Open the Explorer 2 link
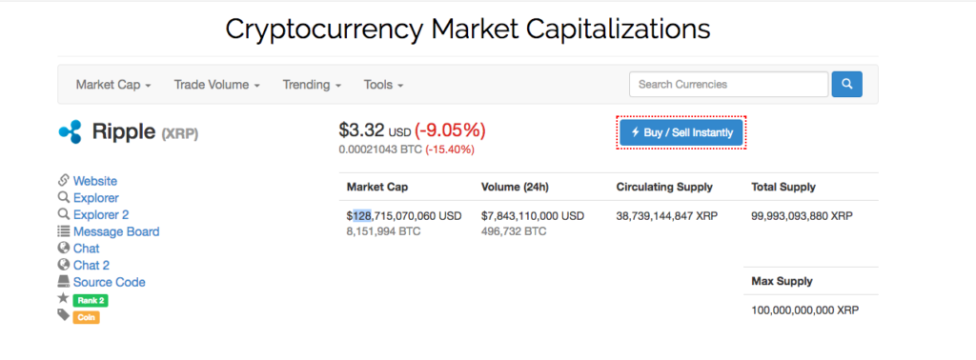 pos(101,214)
